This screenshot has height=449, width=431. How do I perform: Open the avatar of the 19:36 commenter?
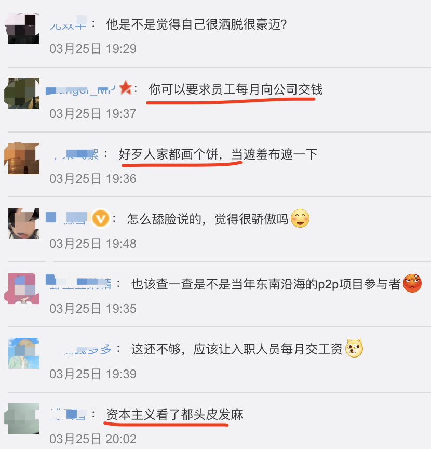click(23, 159)
